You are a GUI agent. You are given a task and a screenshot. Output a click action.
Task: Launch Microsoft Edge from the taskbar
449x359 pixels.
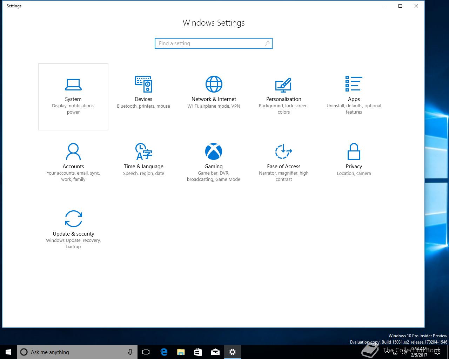pos(163,352)
